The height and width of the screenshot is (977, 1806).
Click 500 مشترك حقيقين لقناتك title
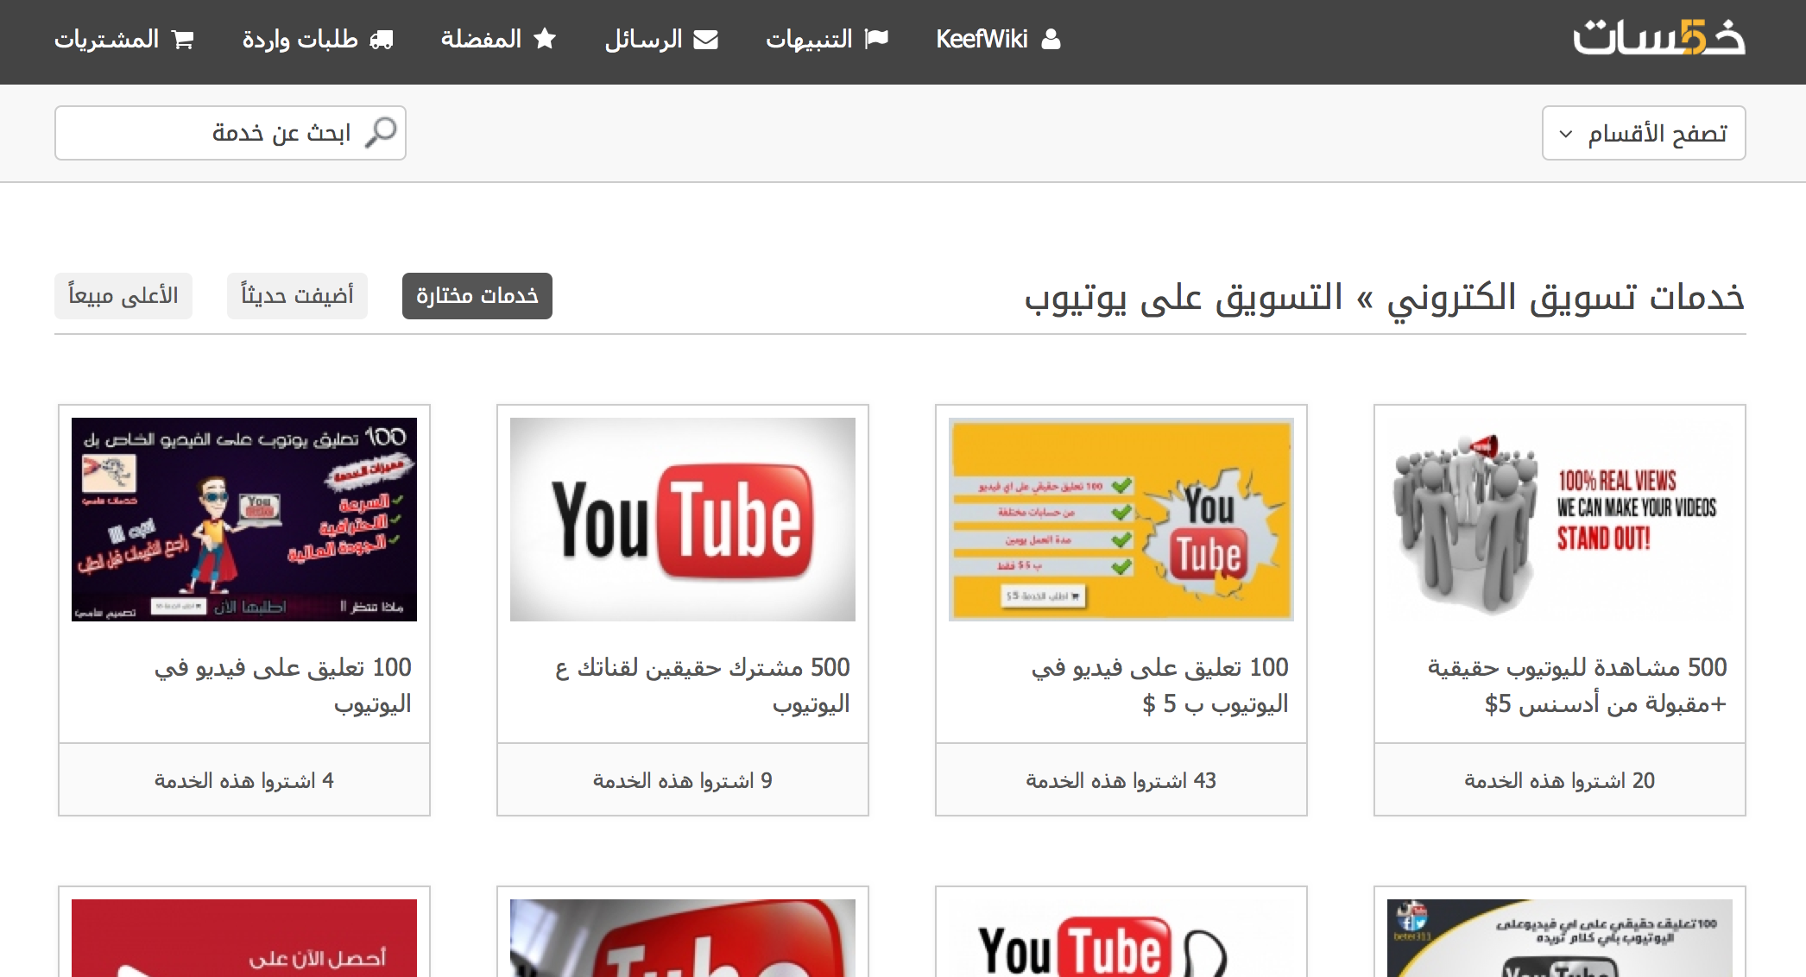tap(703, 685)
